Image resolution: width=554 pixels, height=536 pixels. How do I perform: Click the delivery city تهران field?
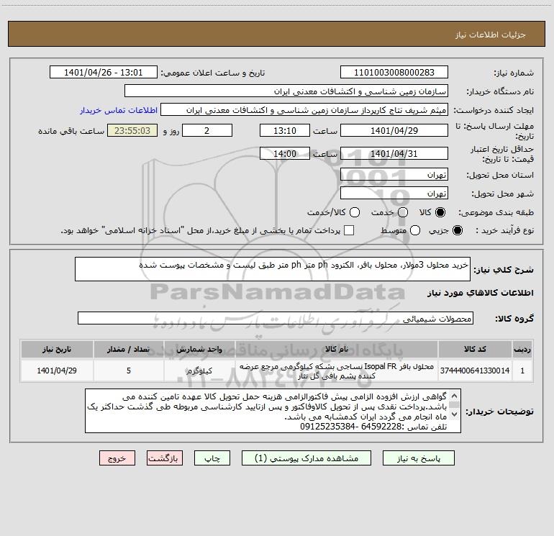394,194
